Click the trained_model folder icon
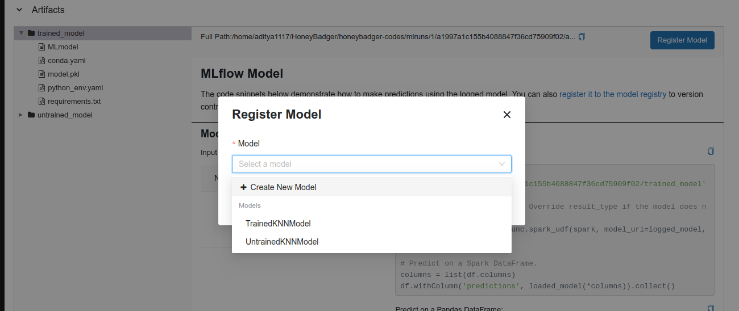The width and height of the screenshot is (739, 311). click(x=31, y=33)
